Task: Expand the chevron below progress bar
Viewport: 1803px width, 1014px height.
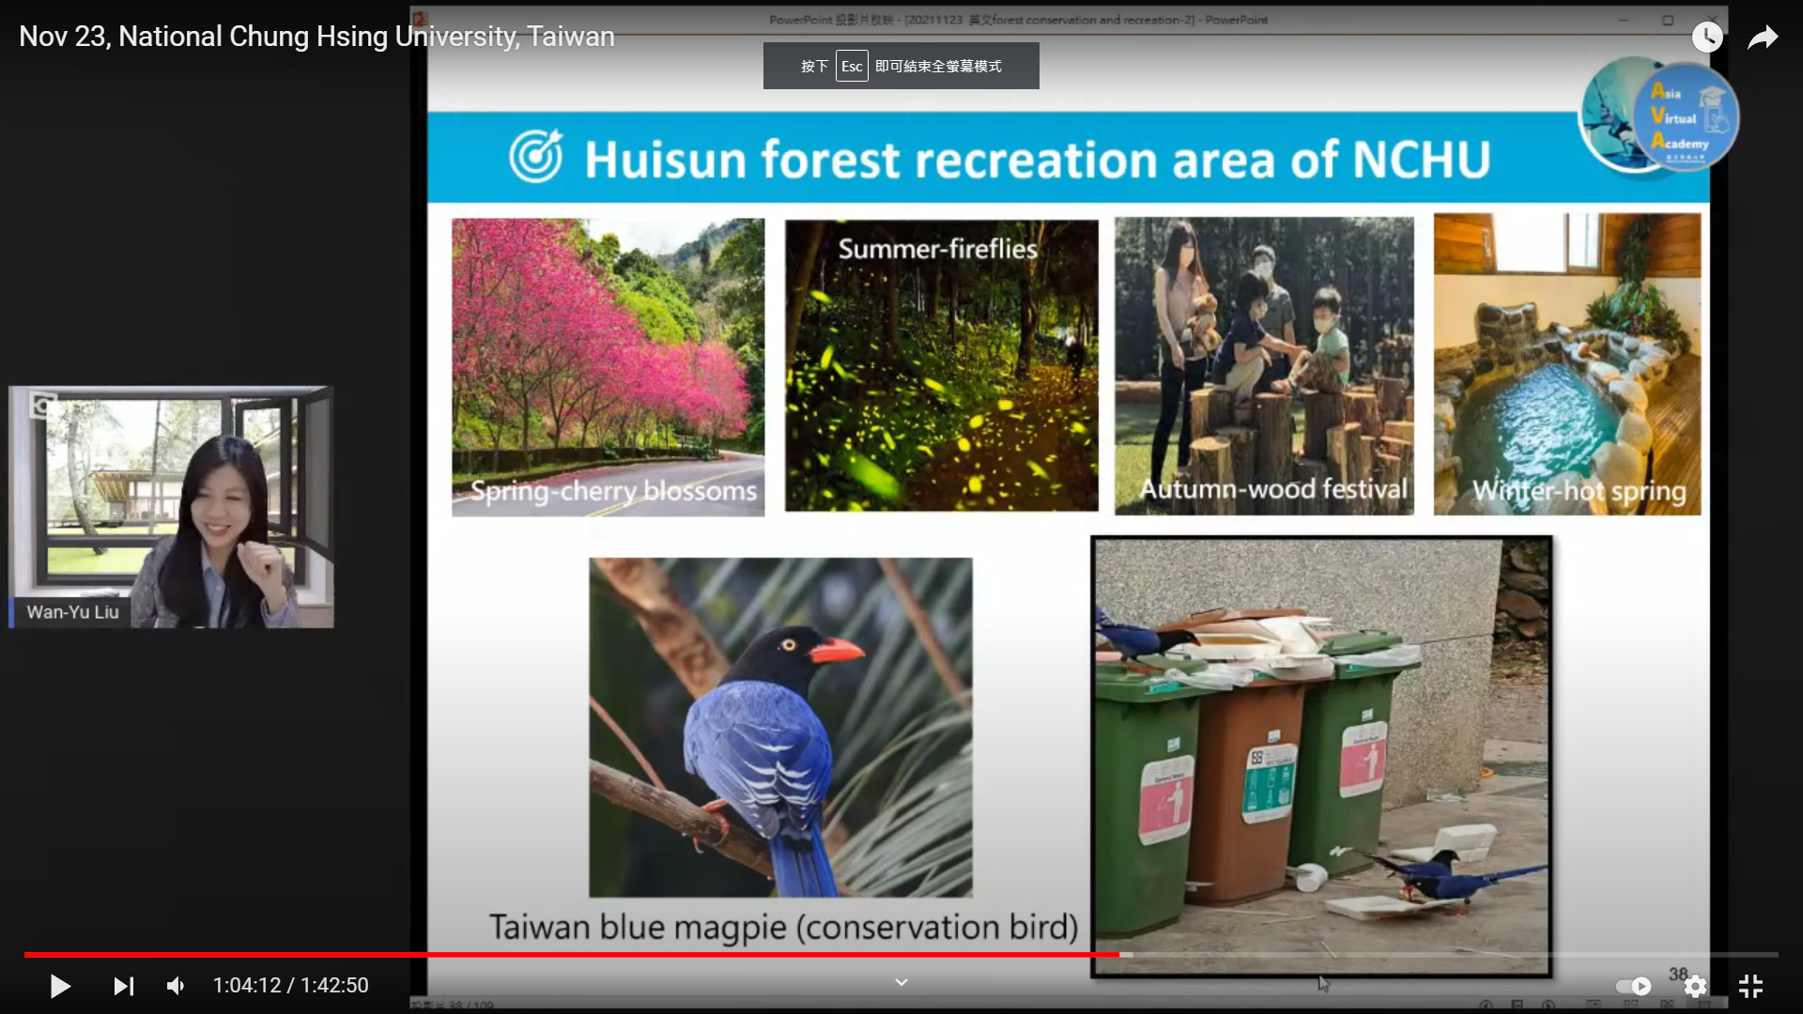Action: [901, 982]
